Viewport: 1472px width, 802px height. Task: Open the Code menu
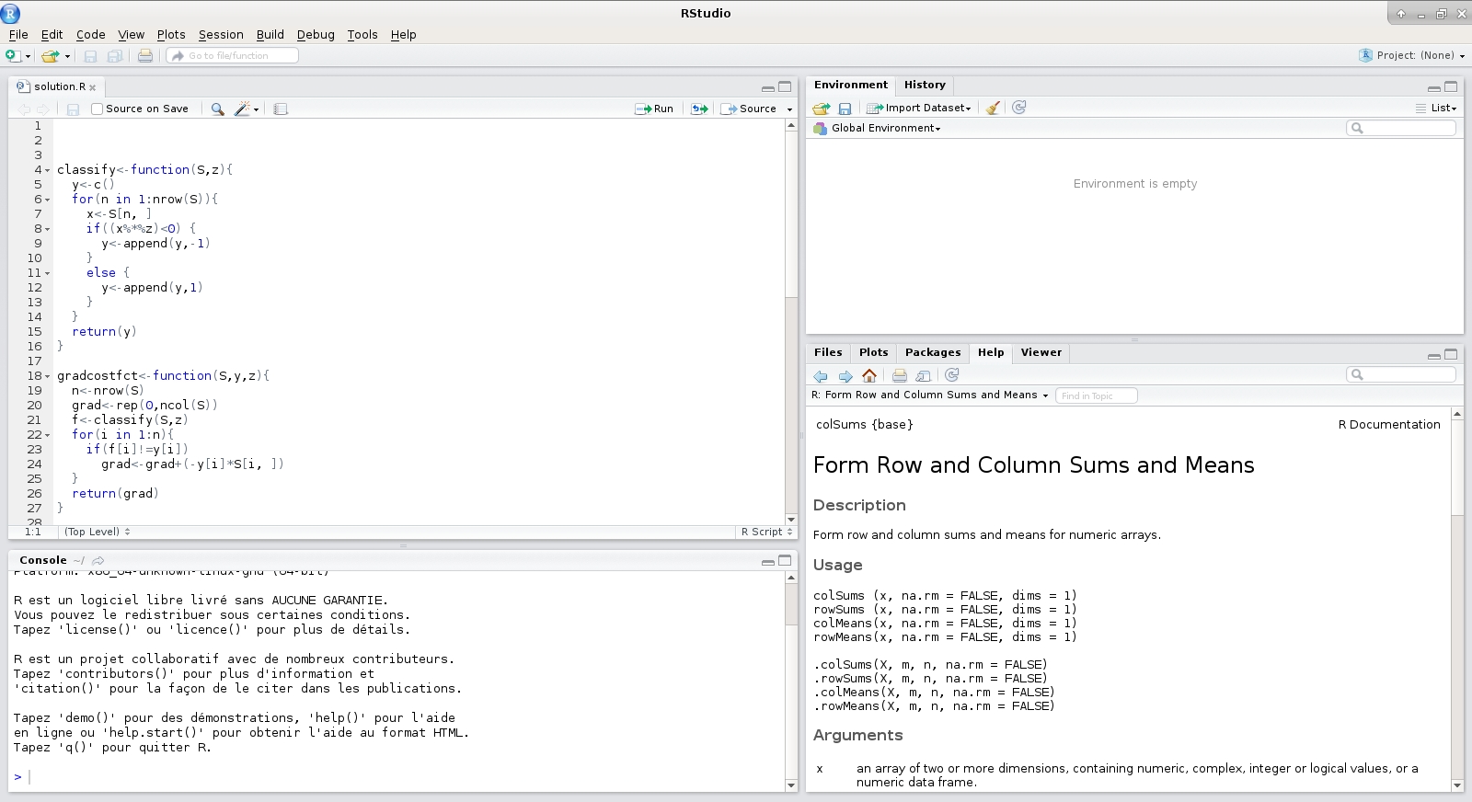coord(90,35)
